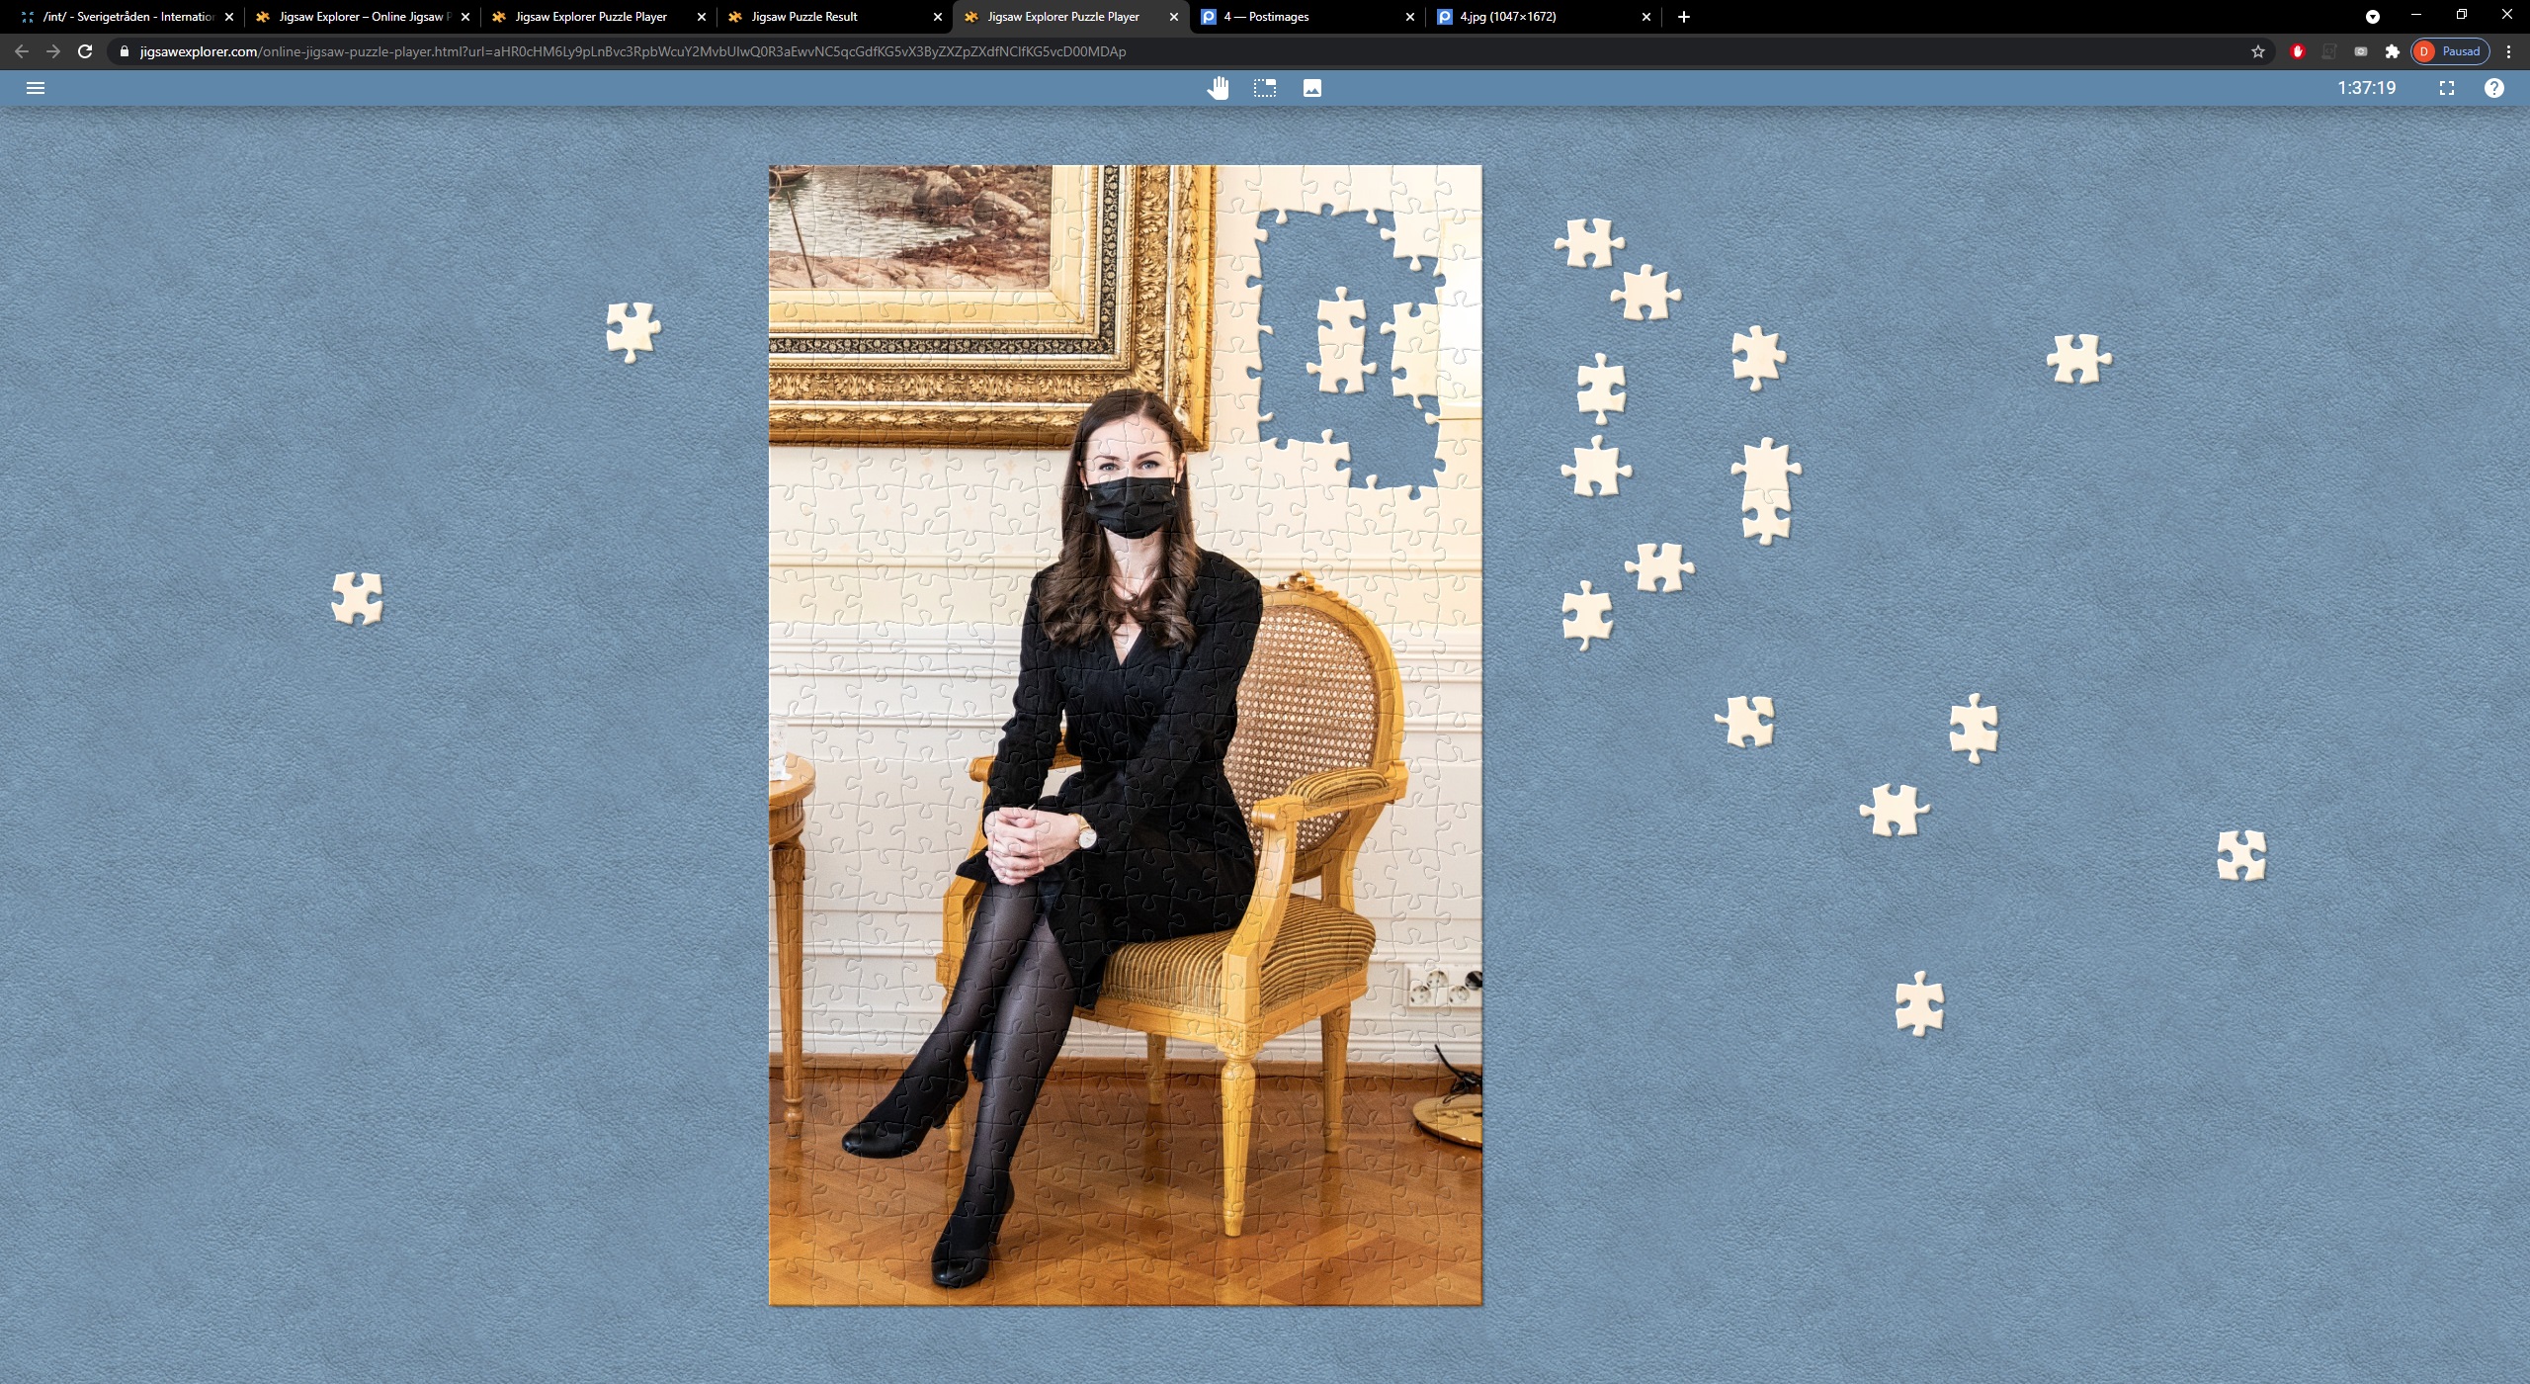Show the puzzle preview image
This screenshot has width=2530, height=1384.
pos(1312,88)
